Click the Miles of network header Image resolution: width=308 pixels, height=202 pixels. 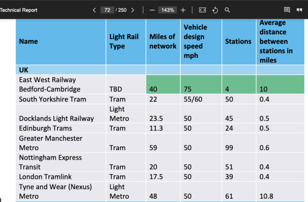pyautogui.click(x=163, y=41)
